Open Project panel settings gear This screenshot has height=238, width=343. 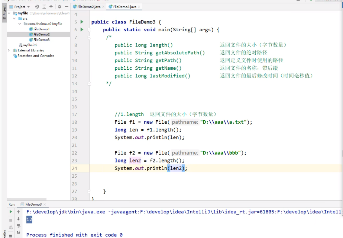(59, 7)
